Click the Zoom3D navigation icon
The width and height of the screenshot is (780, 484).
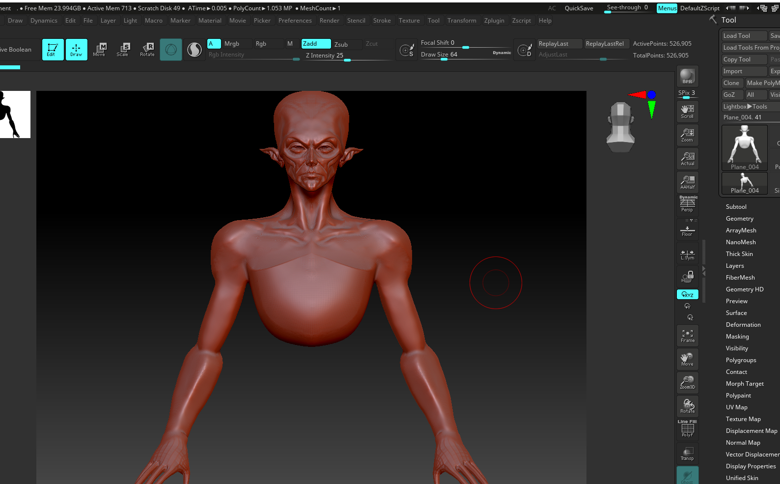(x=687, y=382)
